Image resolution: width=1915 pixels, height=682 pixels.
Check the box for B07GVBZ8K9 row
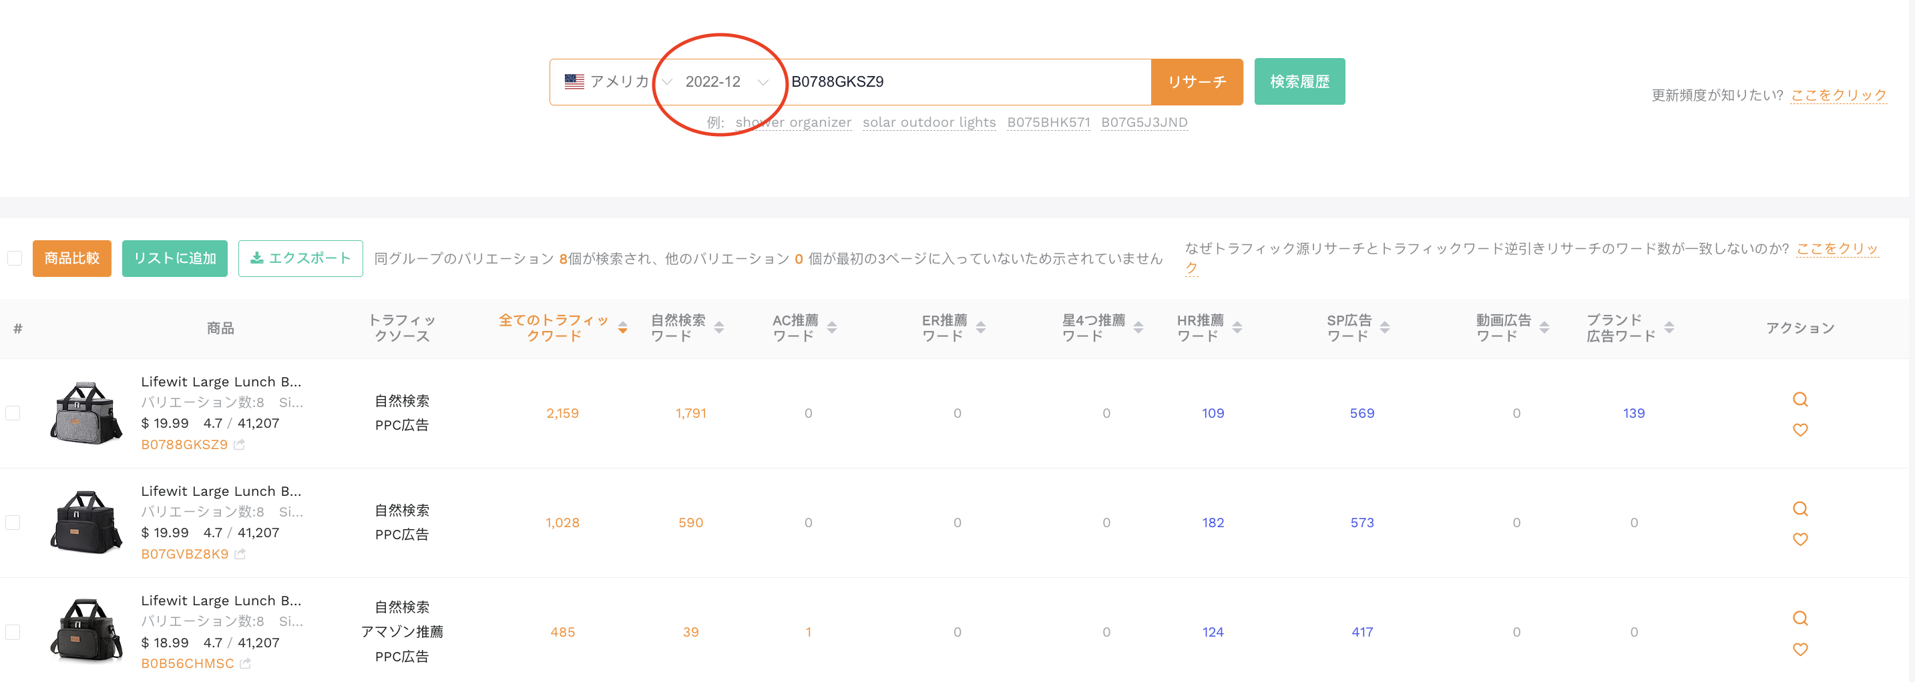click(13, 523)
